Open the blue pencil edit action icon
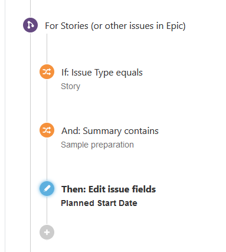226x252 pixels. pyautogui.click(x=47, y=189)
